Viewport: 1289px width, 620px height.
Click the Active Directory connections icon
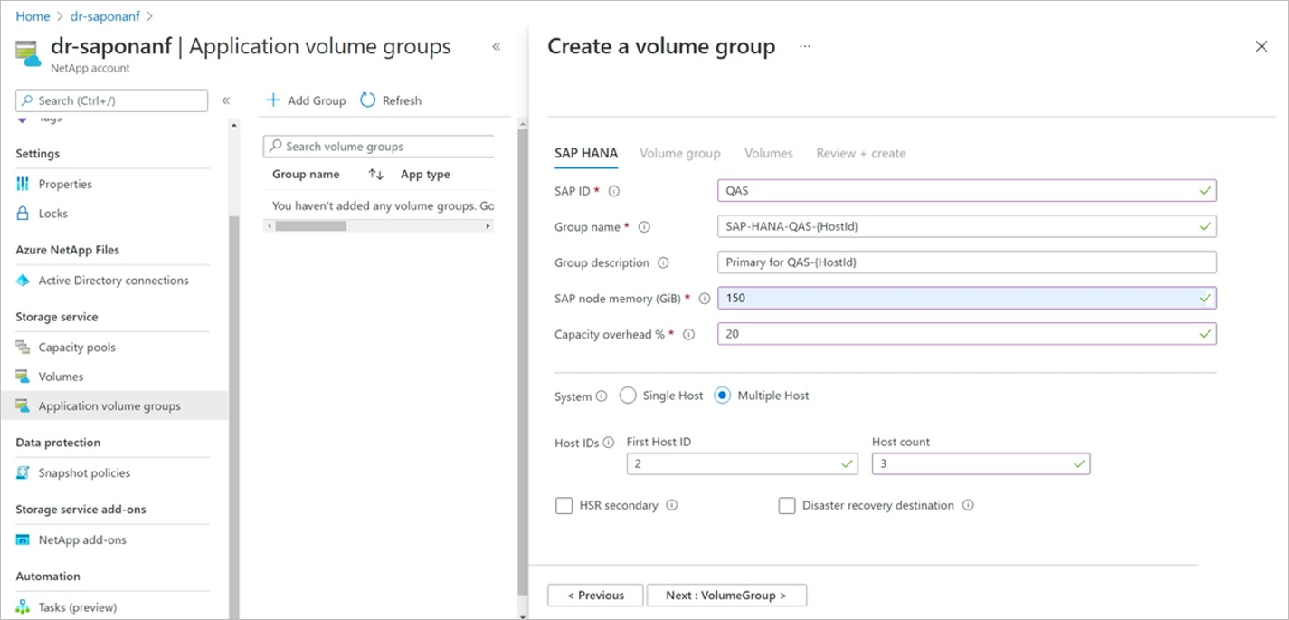23,281
